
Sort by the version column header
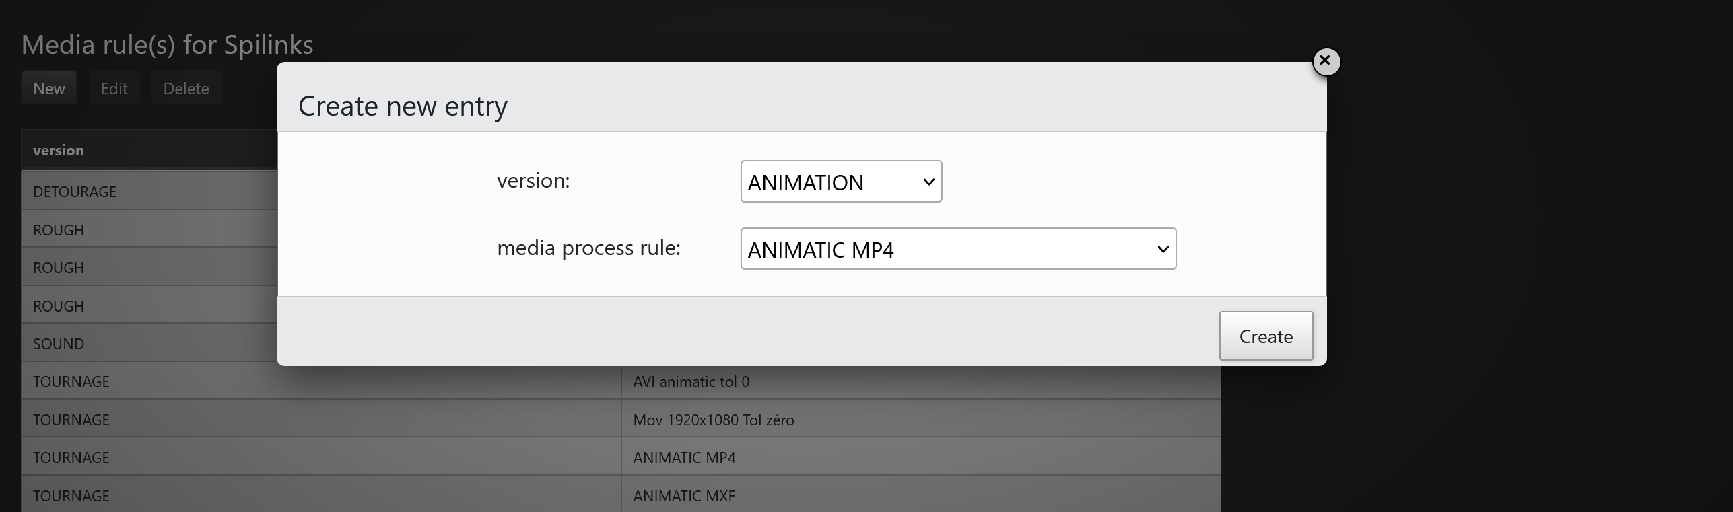(59, 150)
